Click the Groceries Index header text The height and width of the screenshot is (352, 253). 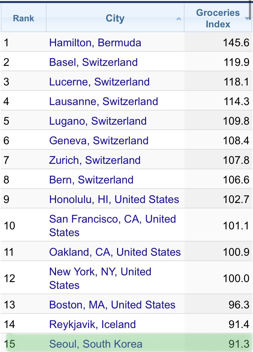[218, 18]
